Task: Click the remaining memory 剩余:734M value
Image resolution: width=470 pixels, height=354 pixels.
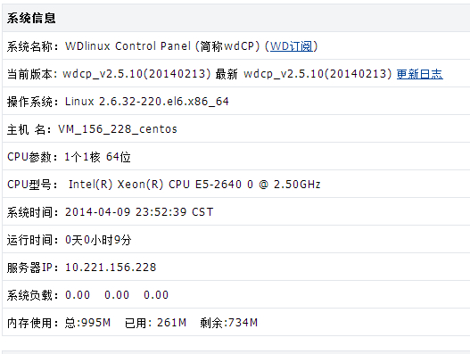Action: tap(229, 323)
